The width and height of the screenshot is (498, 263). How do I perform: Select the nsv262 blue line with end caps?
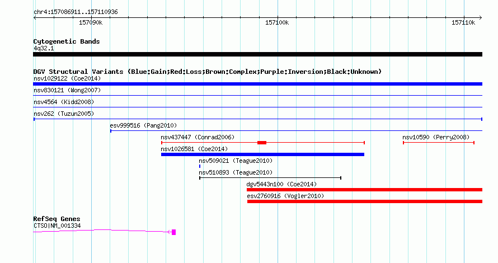(258, 119)
